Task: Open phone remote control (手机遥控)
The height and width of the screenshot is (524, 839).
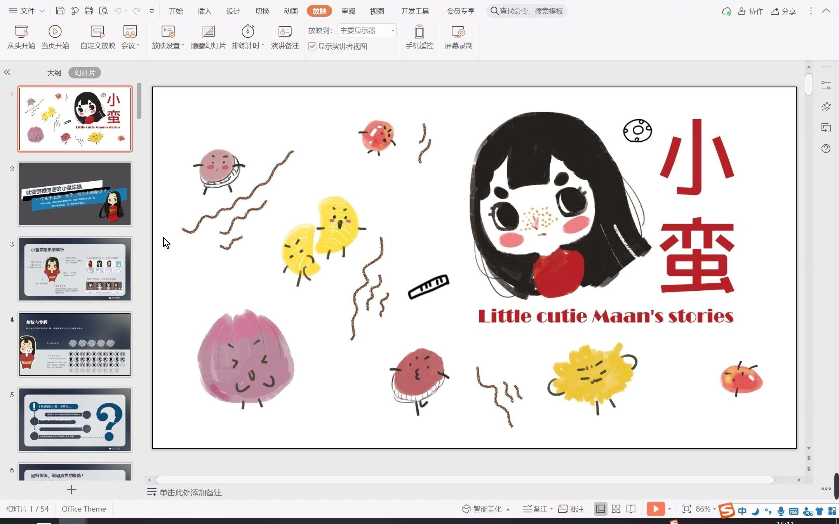Action: coord(419,37)
